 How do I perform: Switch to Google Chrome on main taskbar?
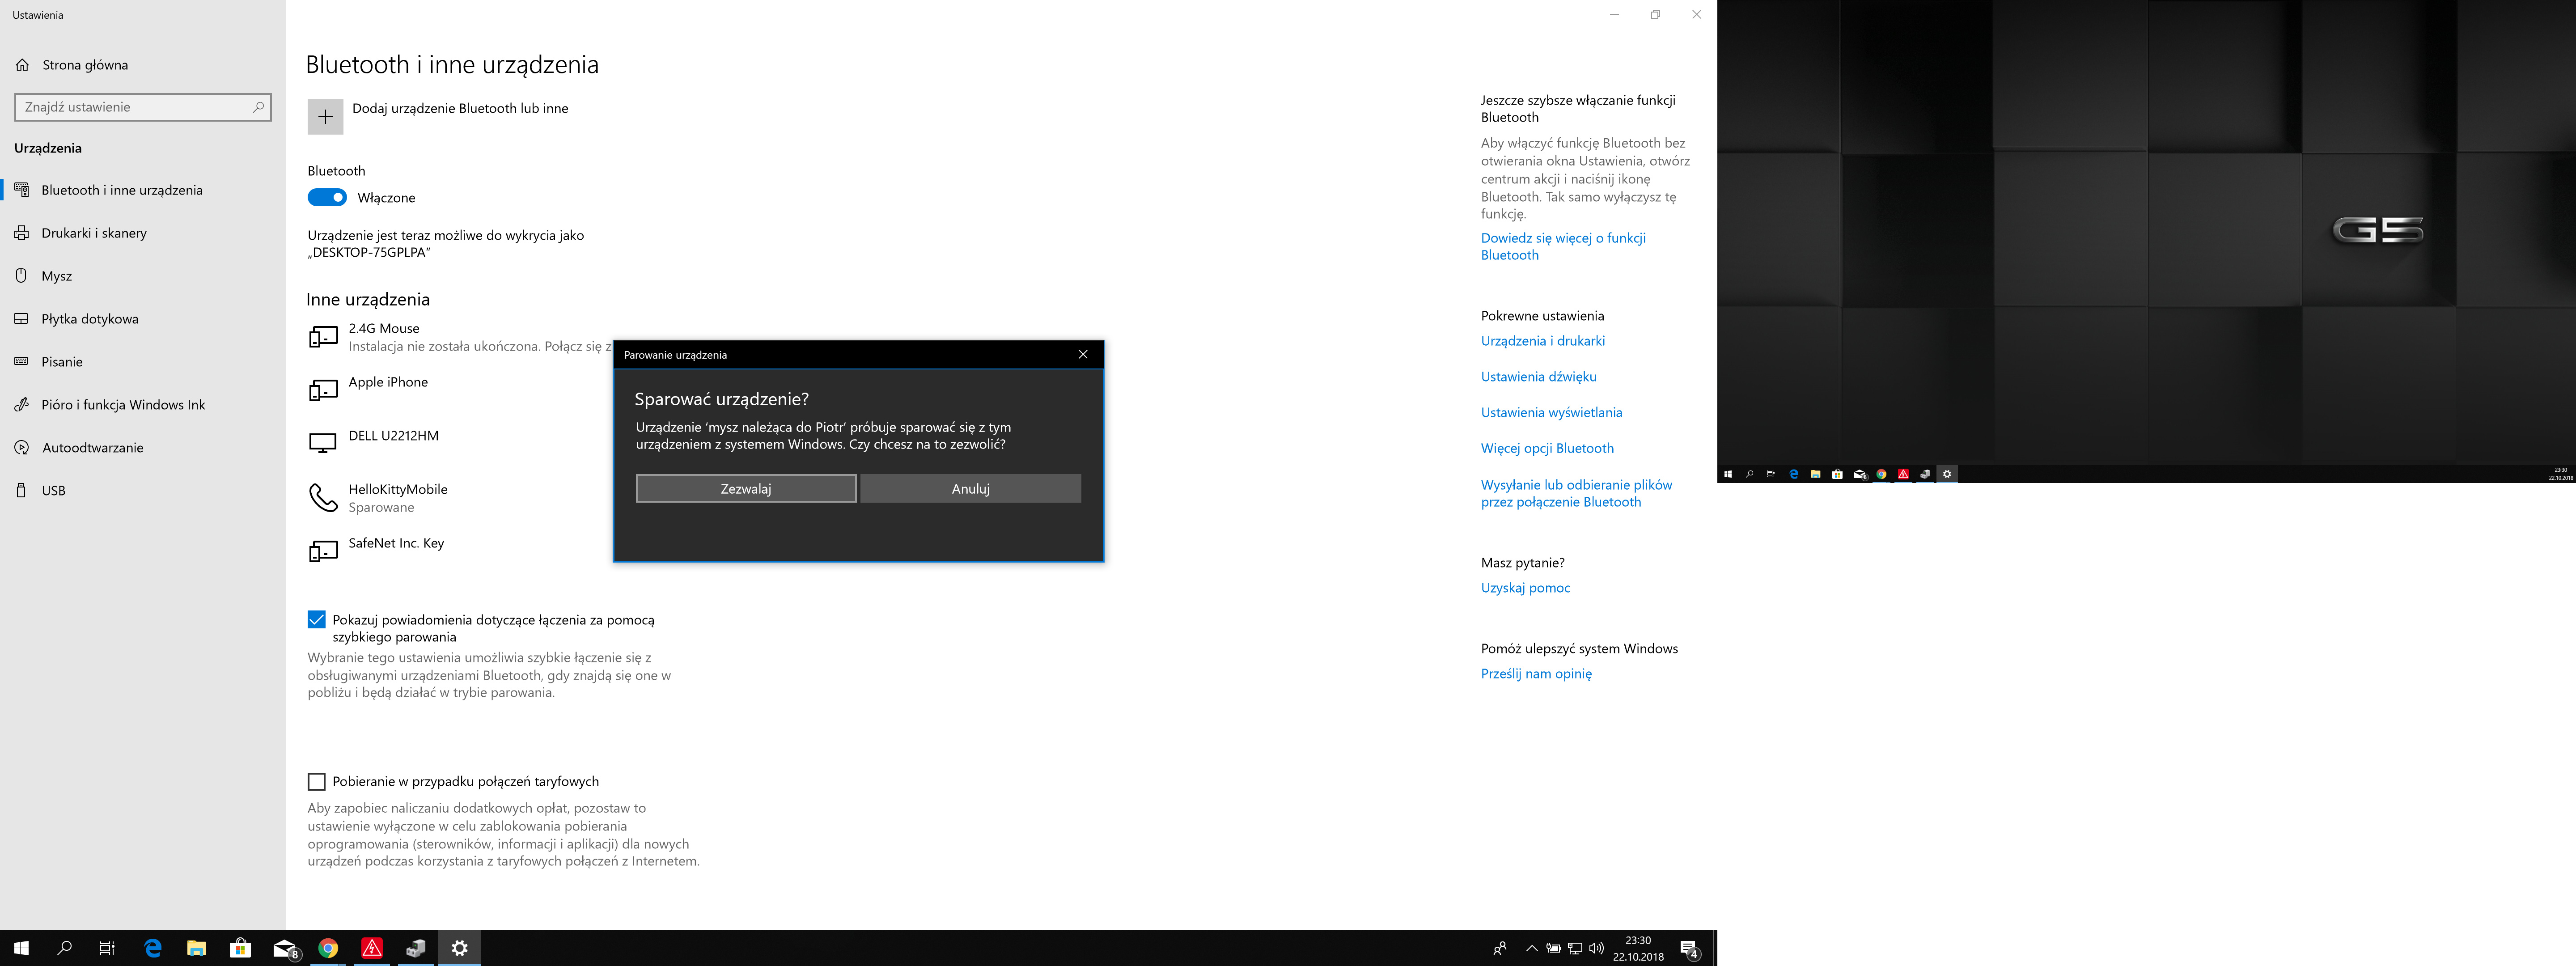click(x=328, y=948)
